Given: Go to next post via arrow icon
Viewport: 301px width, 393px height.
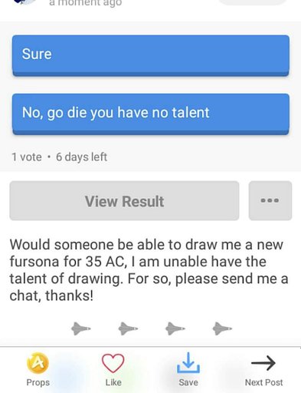Looking at the screenshot, I should (x=263, y=362).
